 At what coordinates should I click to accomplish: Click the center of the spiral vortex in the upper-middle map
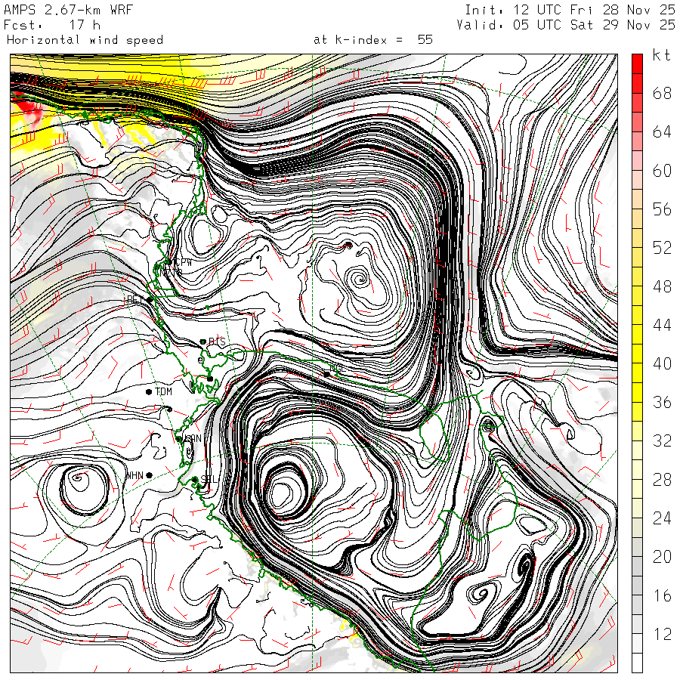point(360,278)
